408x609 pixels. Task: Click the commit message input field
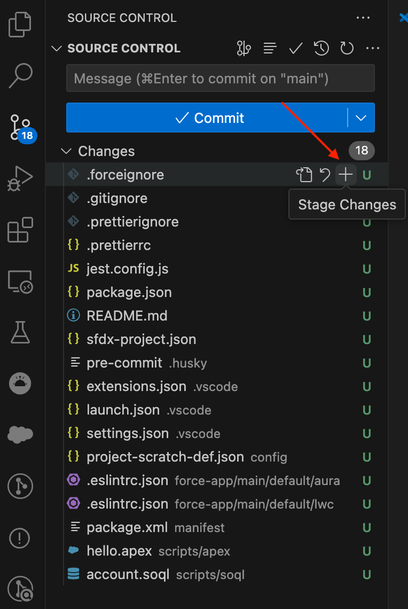tap(220, 79)
